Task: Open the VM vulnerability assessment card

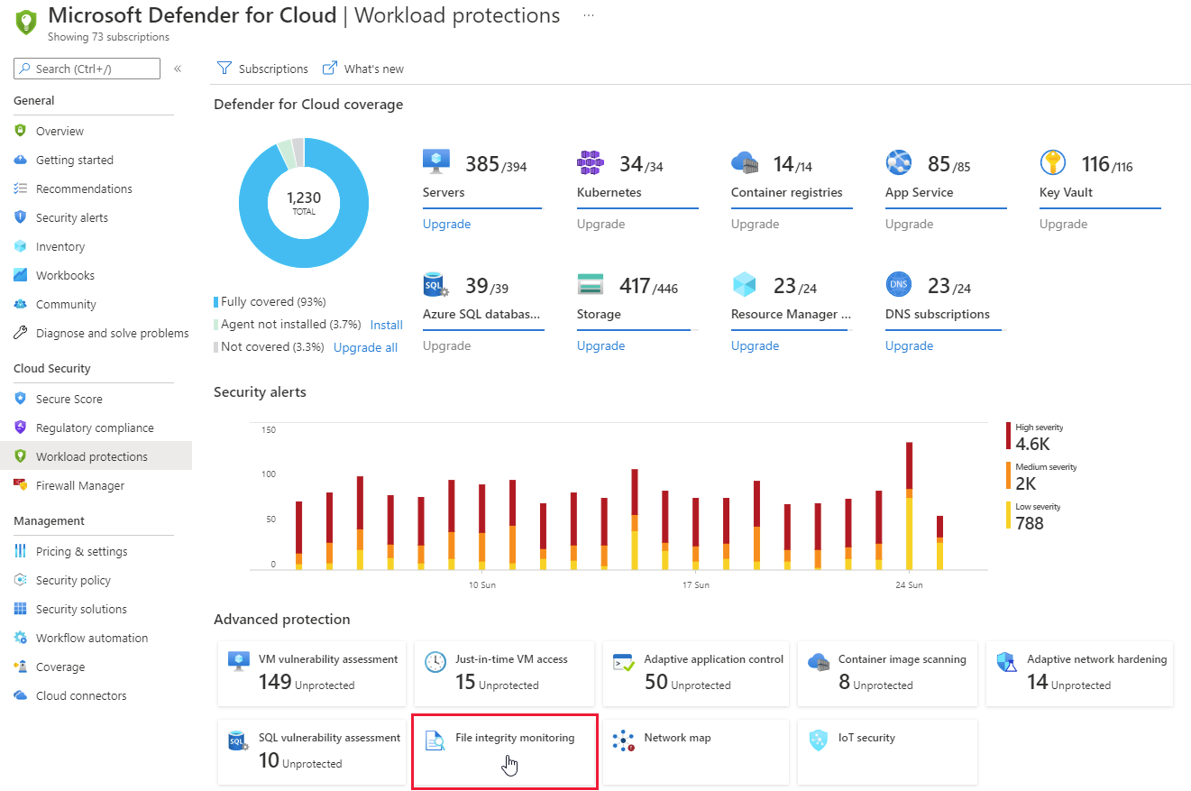Action: tap(312, 674)
